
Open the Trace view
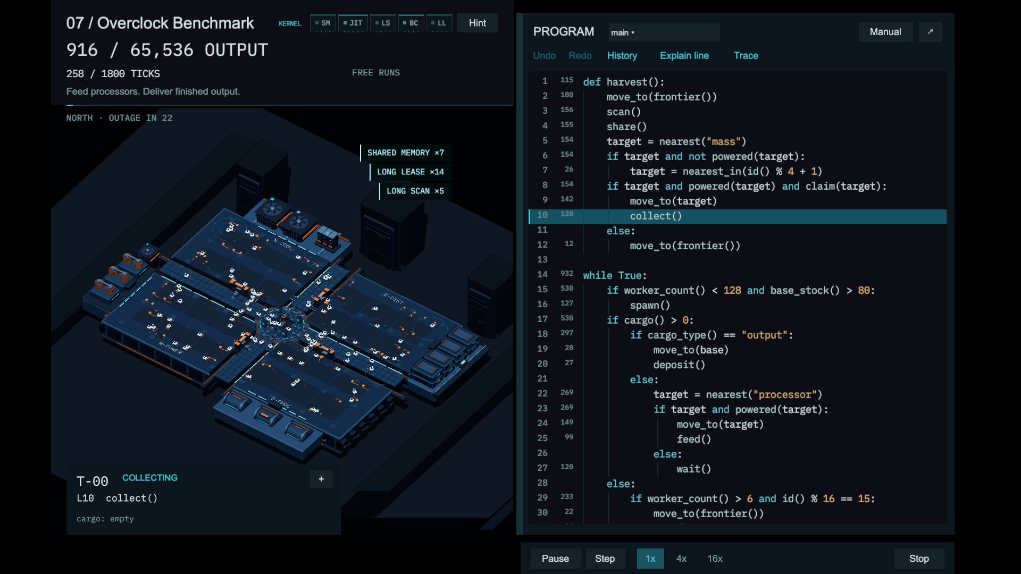pos(746,56)
